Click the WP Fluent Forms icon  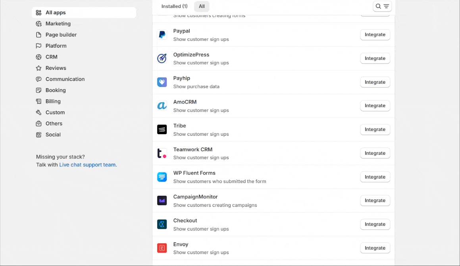point(162,177)
